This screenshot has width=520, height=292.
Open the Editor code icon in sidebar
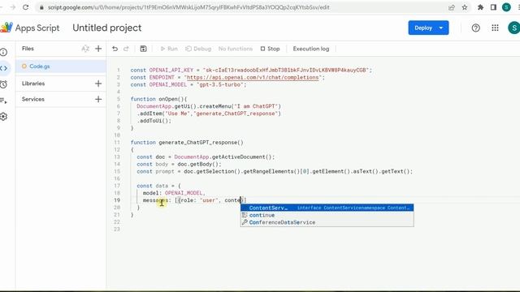[3, 68]
